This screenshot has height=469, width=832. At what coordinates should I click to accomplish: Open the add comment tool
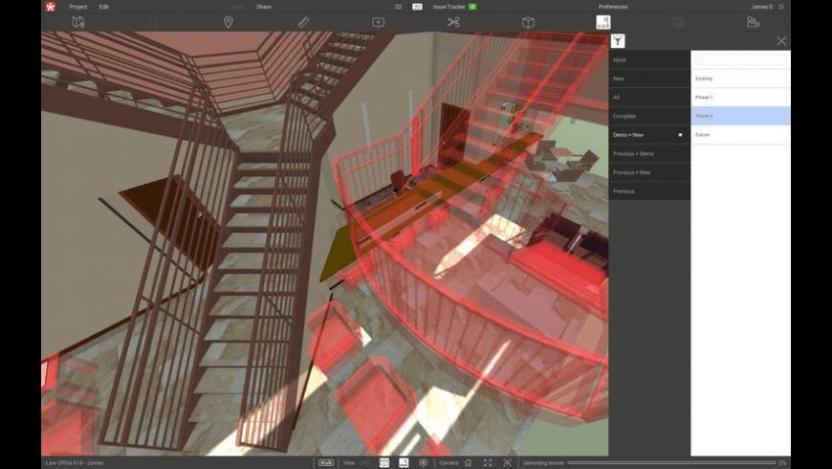379,22
